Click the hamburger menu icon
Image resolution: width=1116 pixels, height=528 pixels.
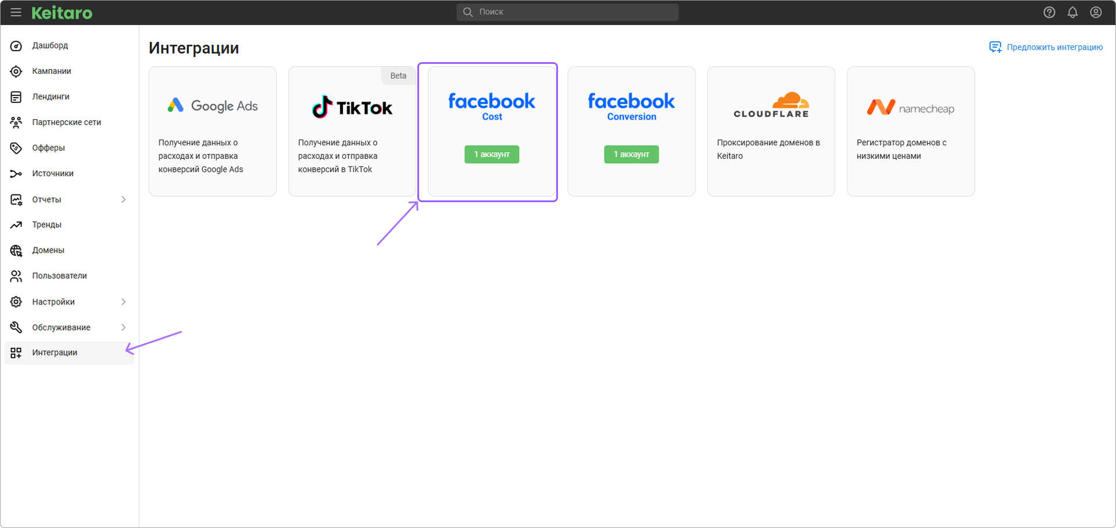pos(16,12)
